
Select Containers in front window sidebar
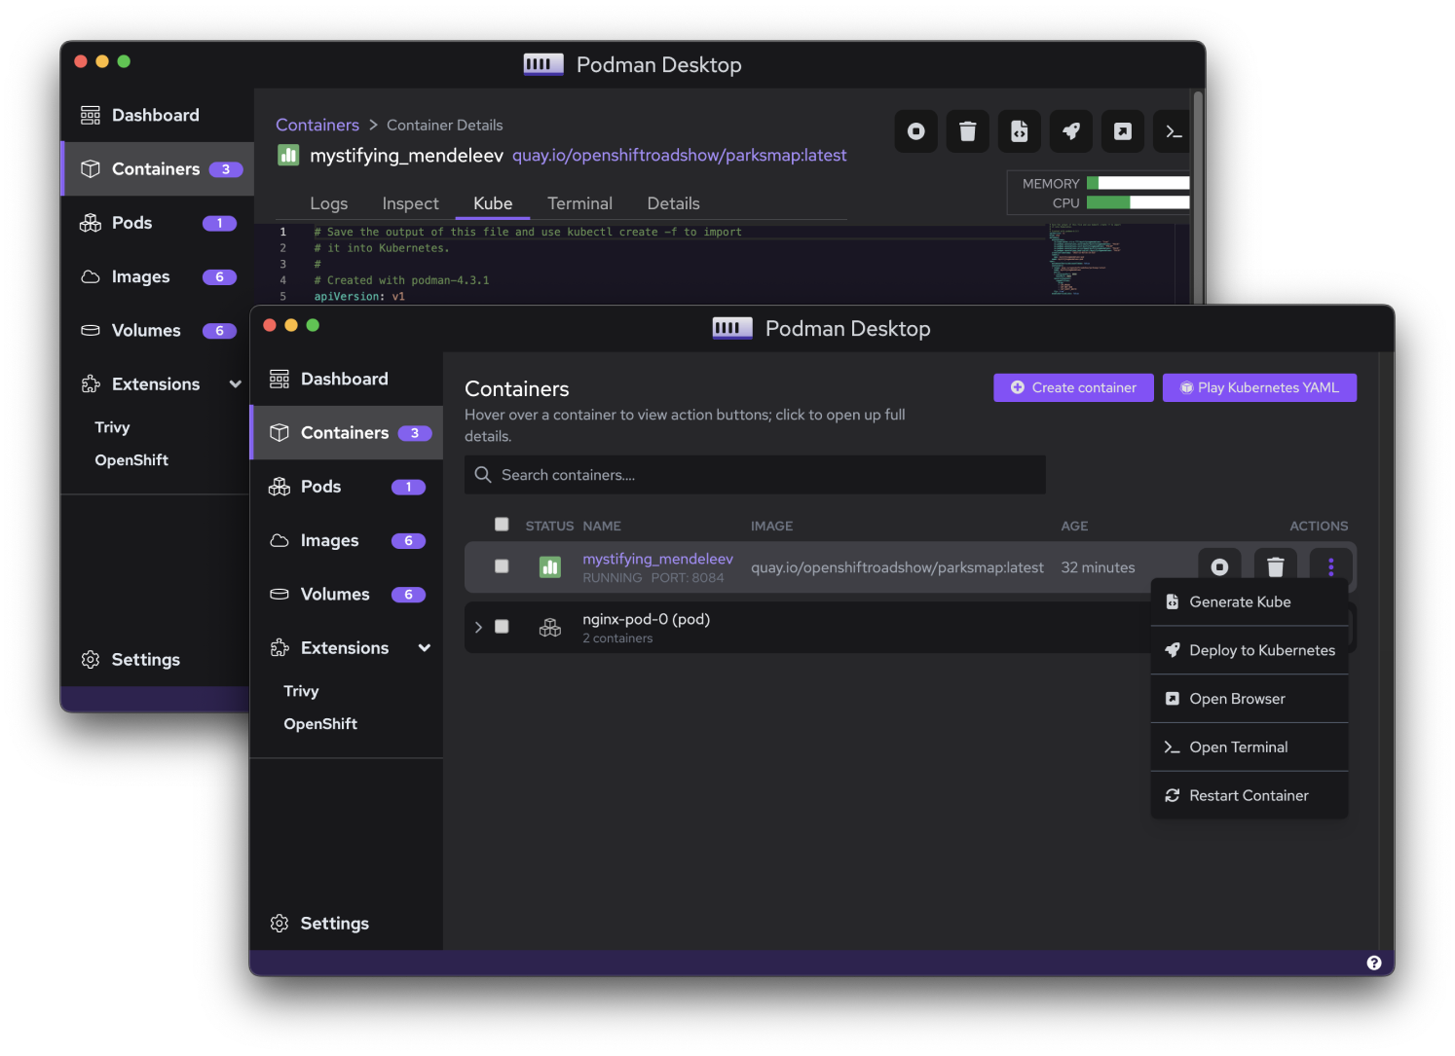pyautogui.click(x=346, y=432)
